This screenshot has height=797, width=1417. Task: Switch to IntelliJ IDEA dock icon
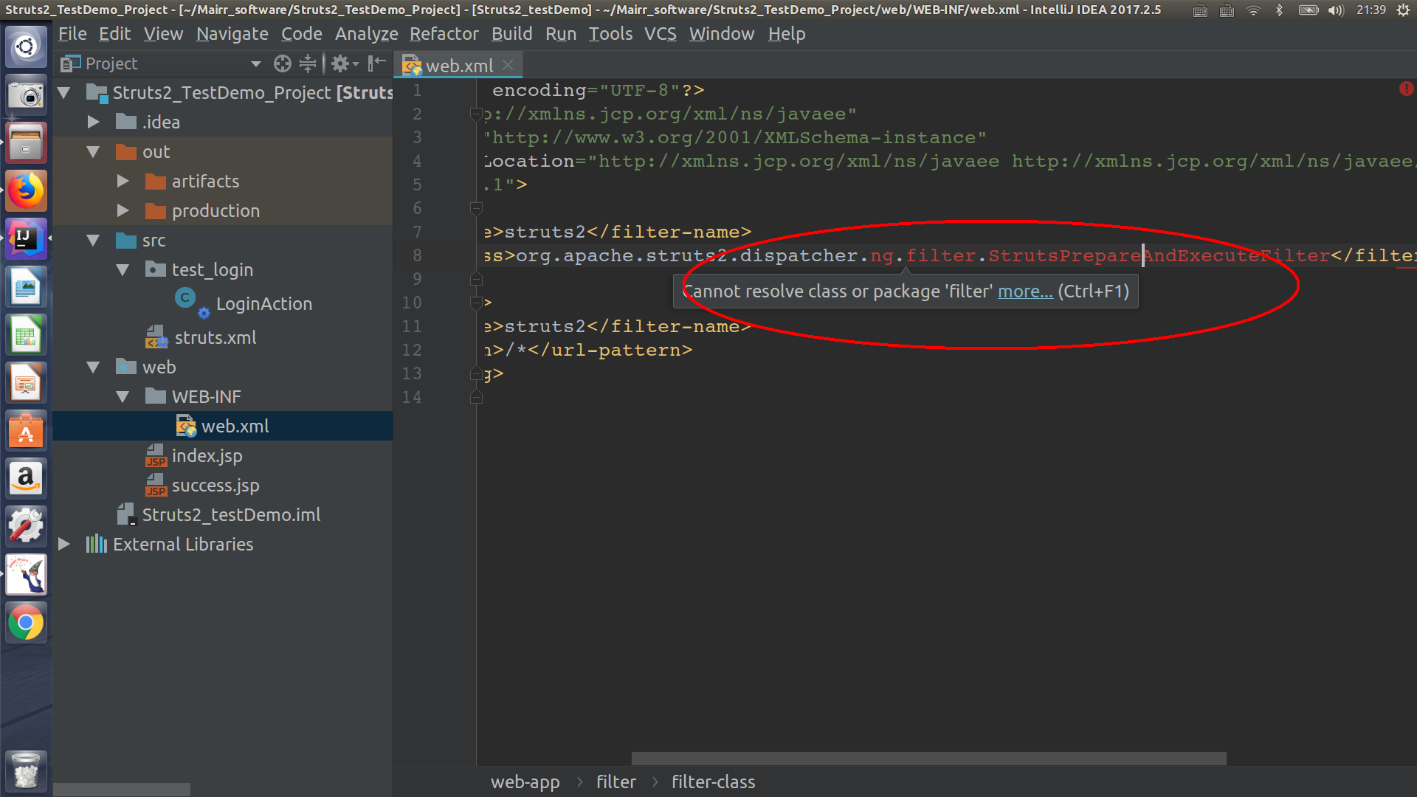[26, 239]
